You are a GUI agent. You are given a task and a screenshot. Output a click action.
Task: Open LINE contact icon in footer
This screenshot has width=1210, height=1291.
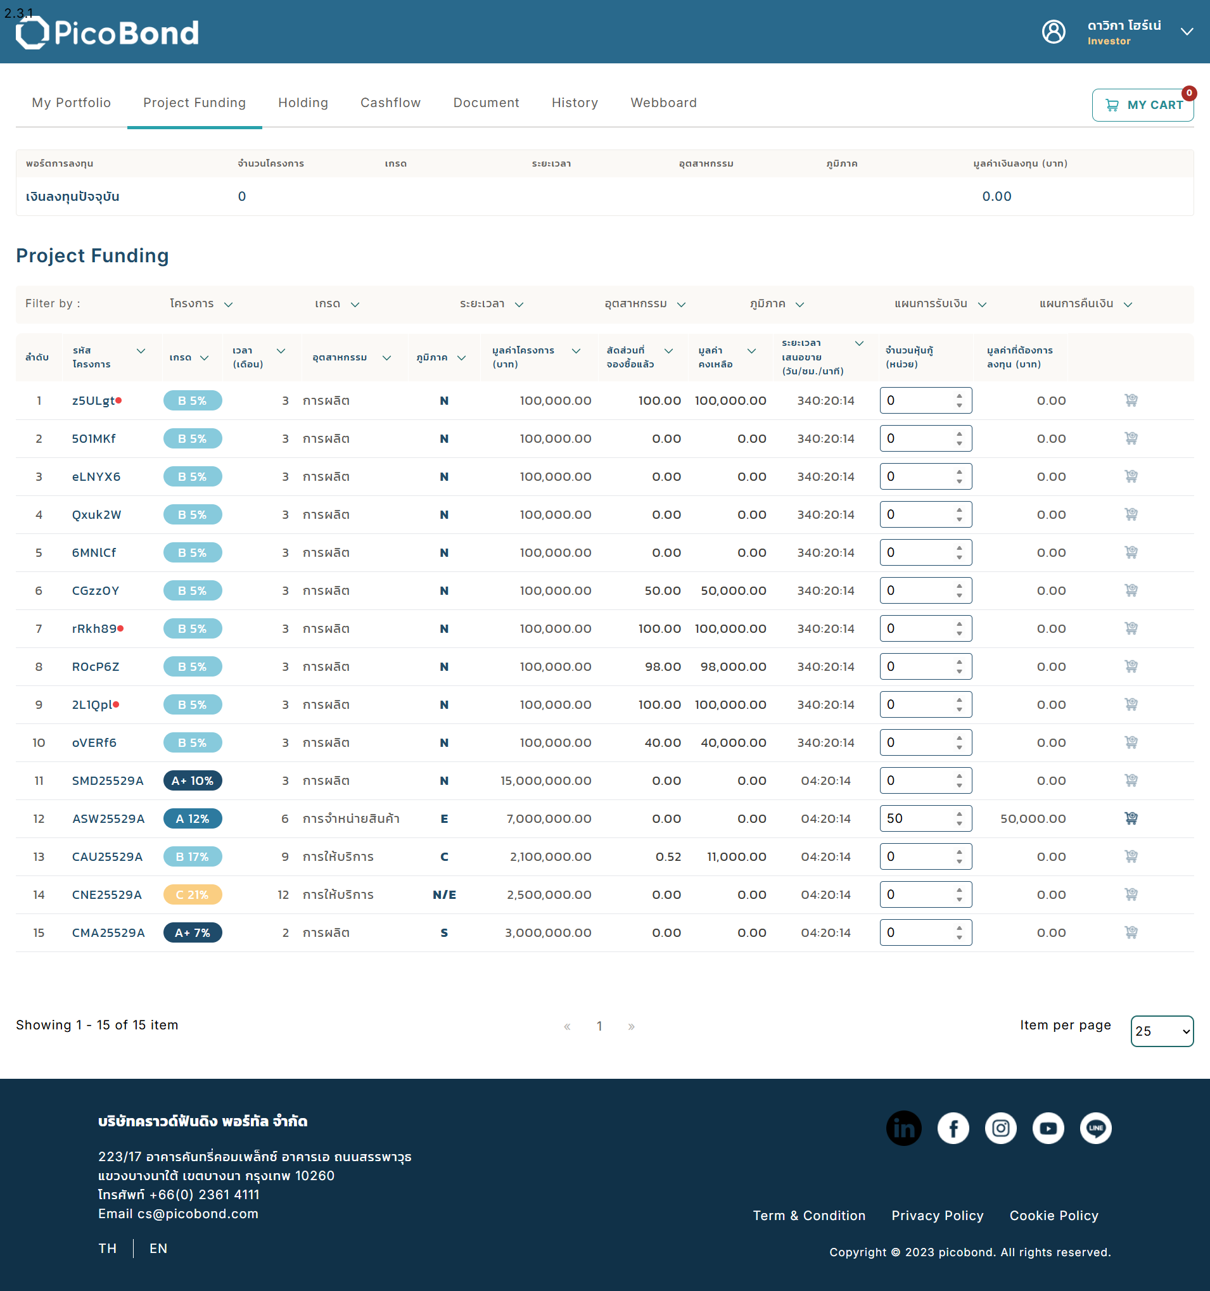tap(1096, 1128)
